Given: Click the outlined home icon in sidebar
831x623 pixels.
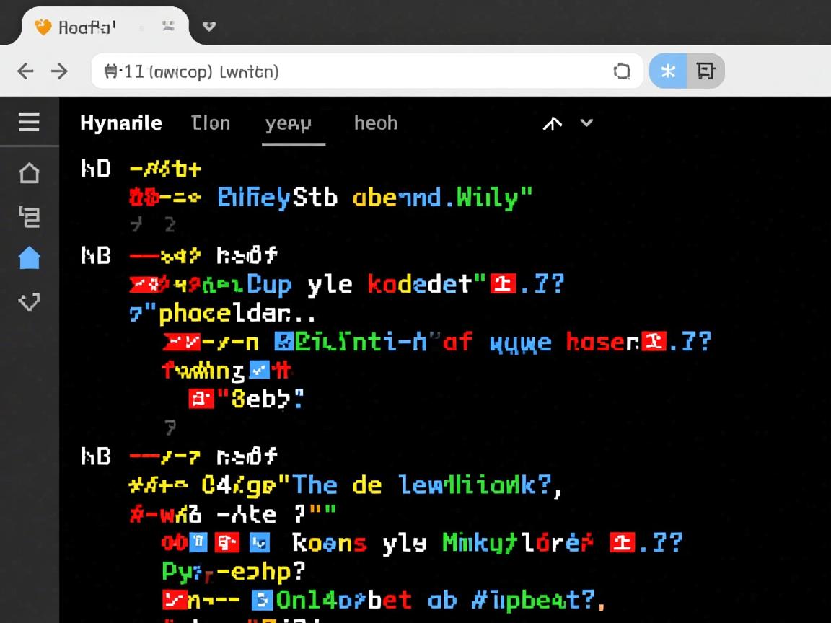Looking at the screenshot, I should click(29, 173).
